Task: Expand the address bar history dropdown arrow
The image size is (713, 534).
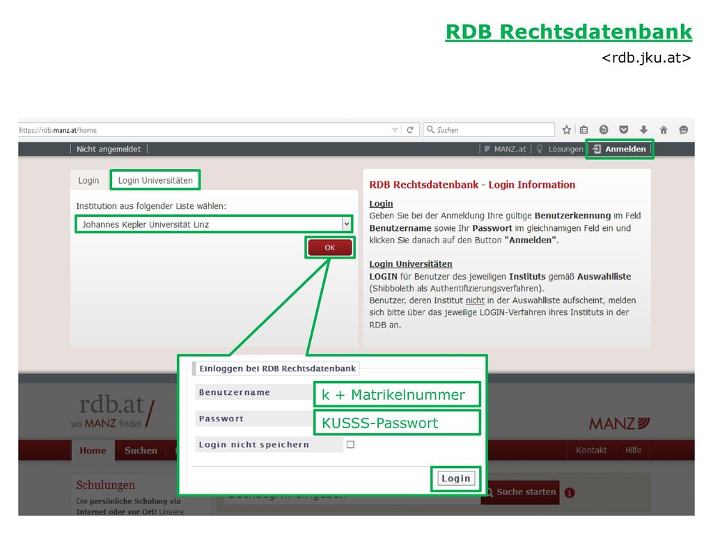Action: (x=395, y=130)
